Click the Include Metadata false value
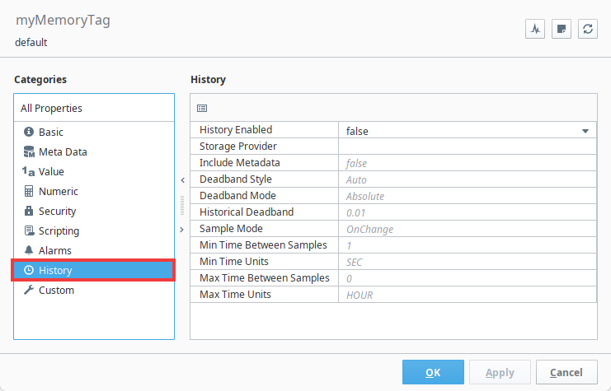Viewport: 611px width, 391px height. [x=468, y=163]
